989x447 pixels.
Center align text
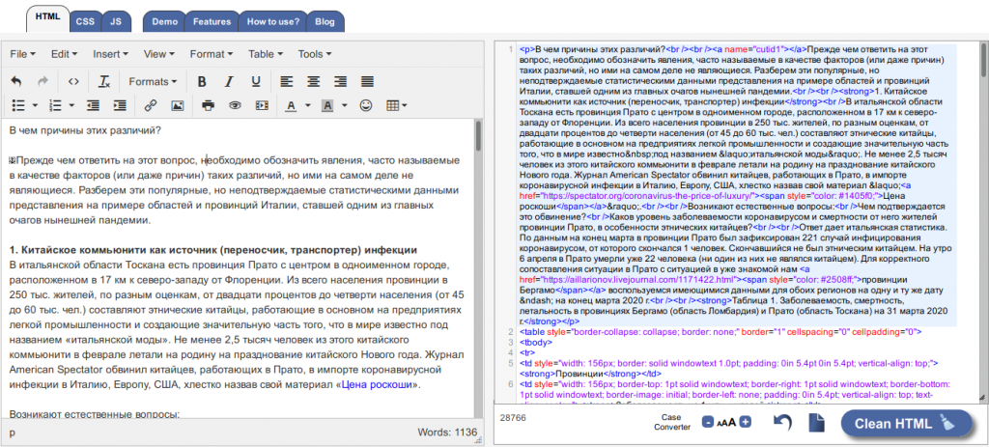coord(314,81)
